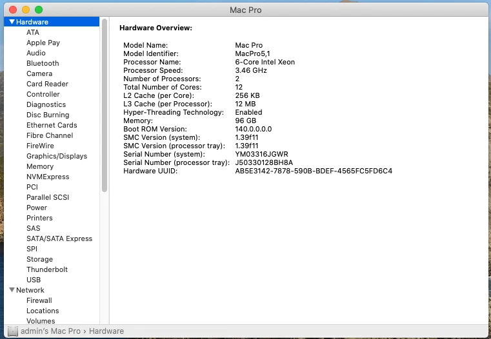Click the Total Number of Cores label
Image resolution: width=491 pixels, height=339 pixels.
click(x=163, y=87)
